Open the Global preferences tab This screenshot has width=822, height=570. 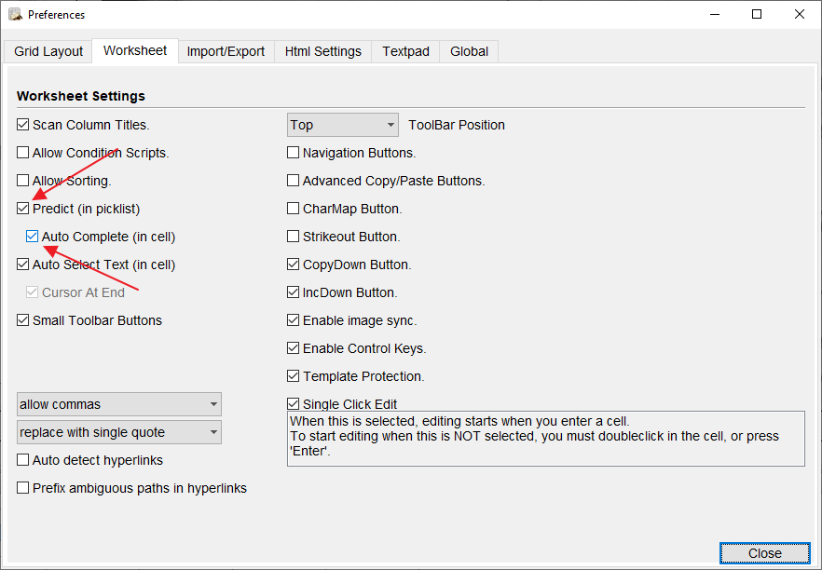(x=469, y=51)
